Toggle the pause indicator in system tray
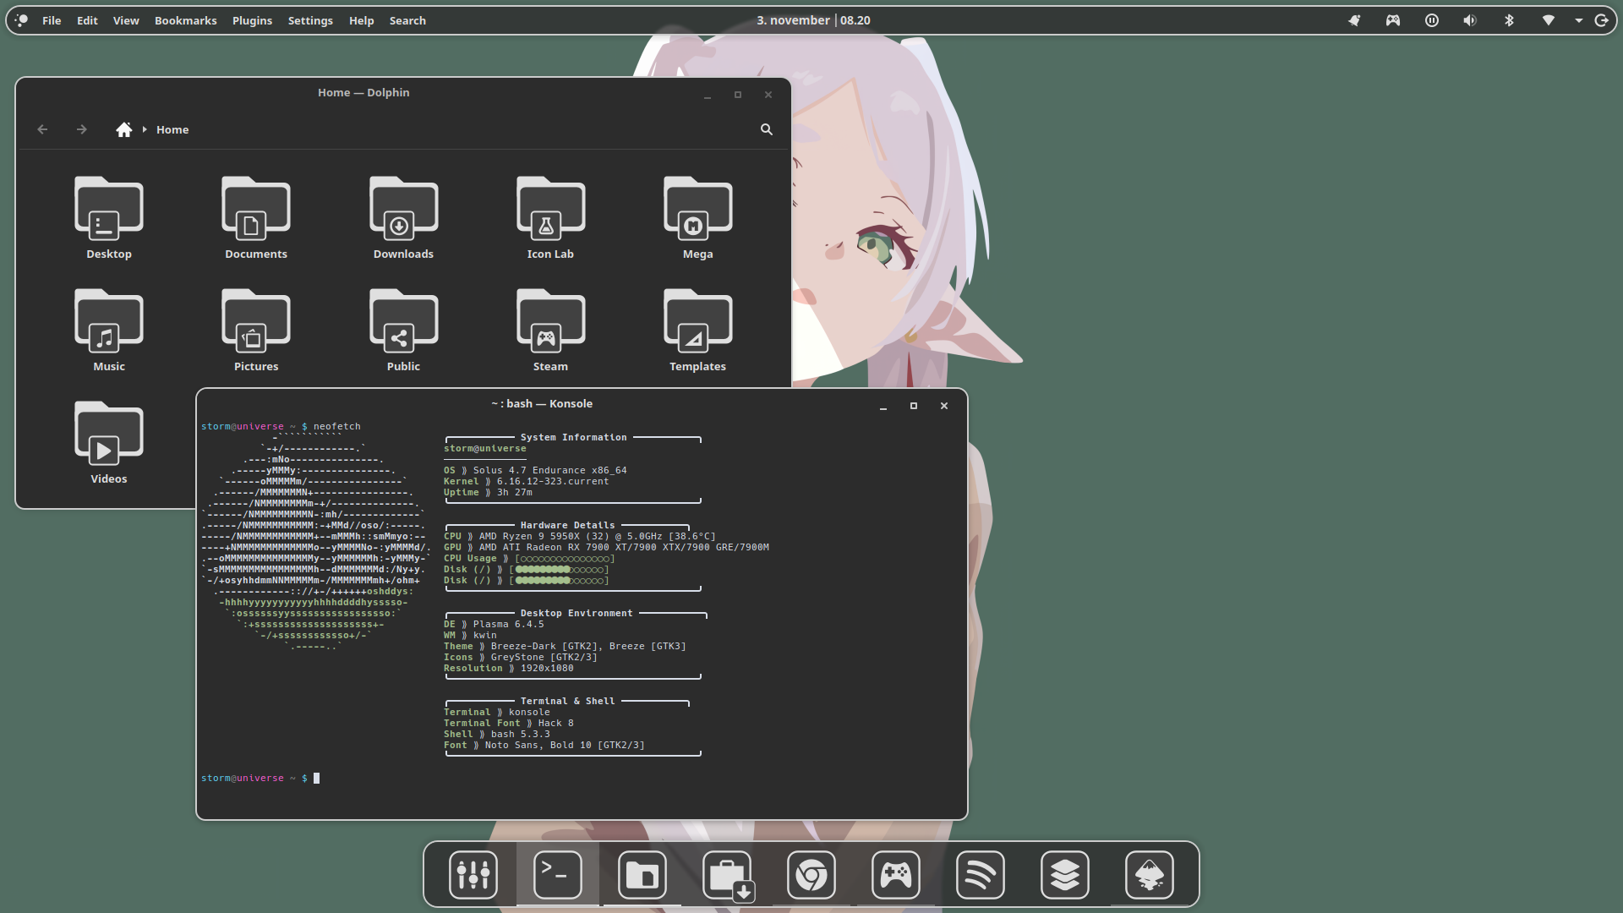 coord(1431,20)
